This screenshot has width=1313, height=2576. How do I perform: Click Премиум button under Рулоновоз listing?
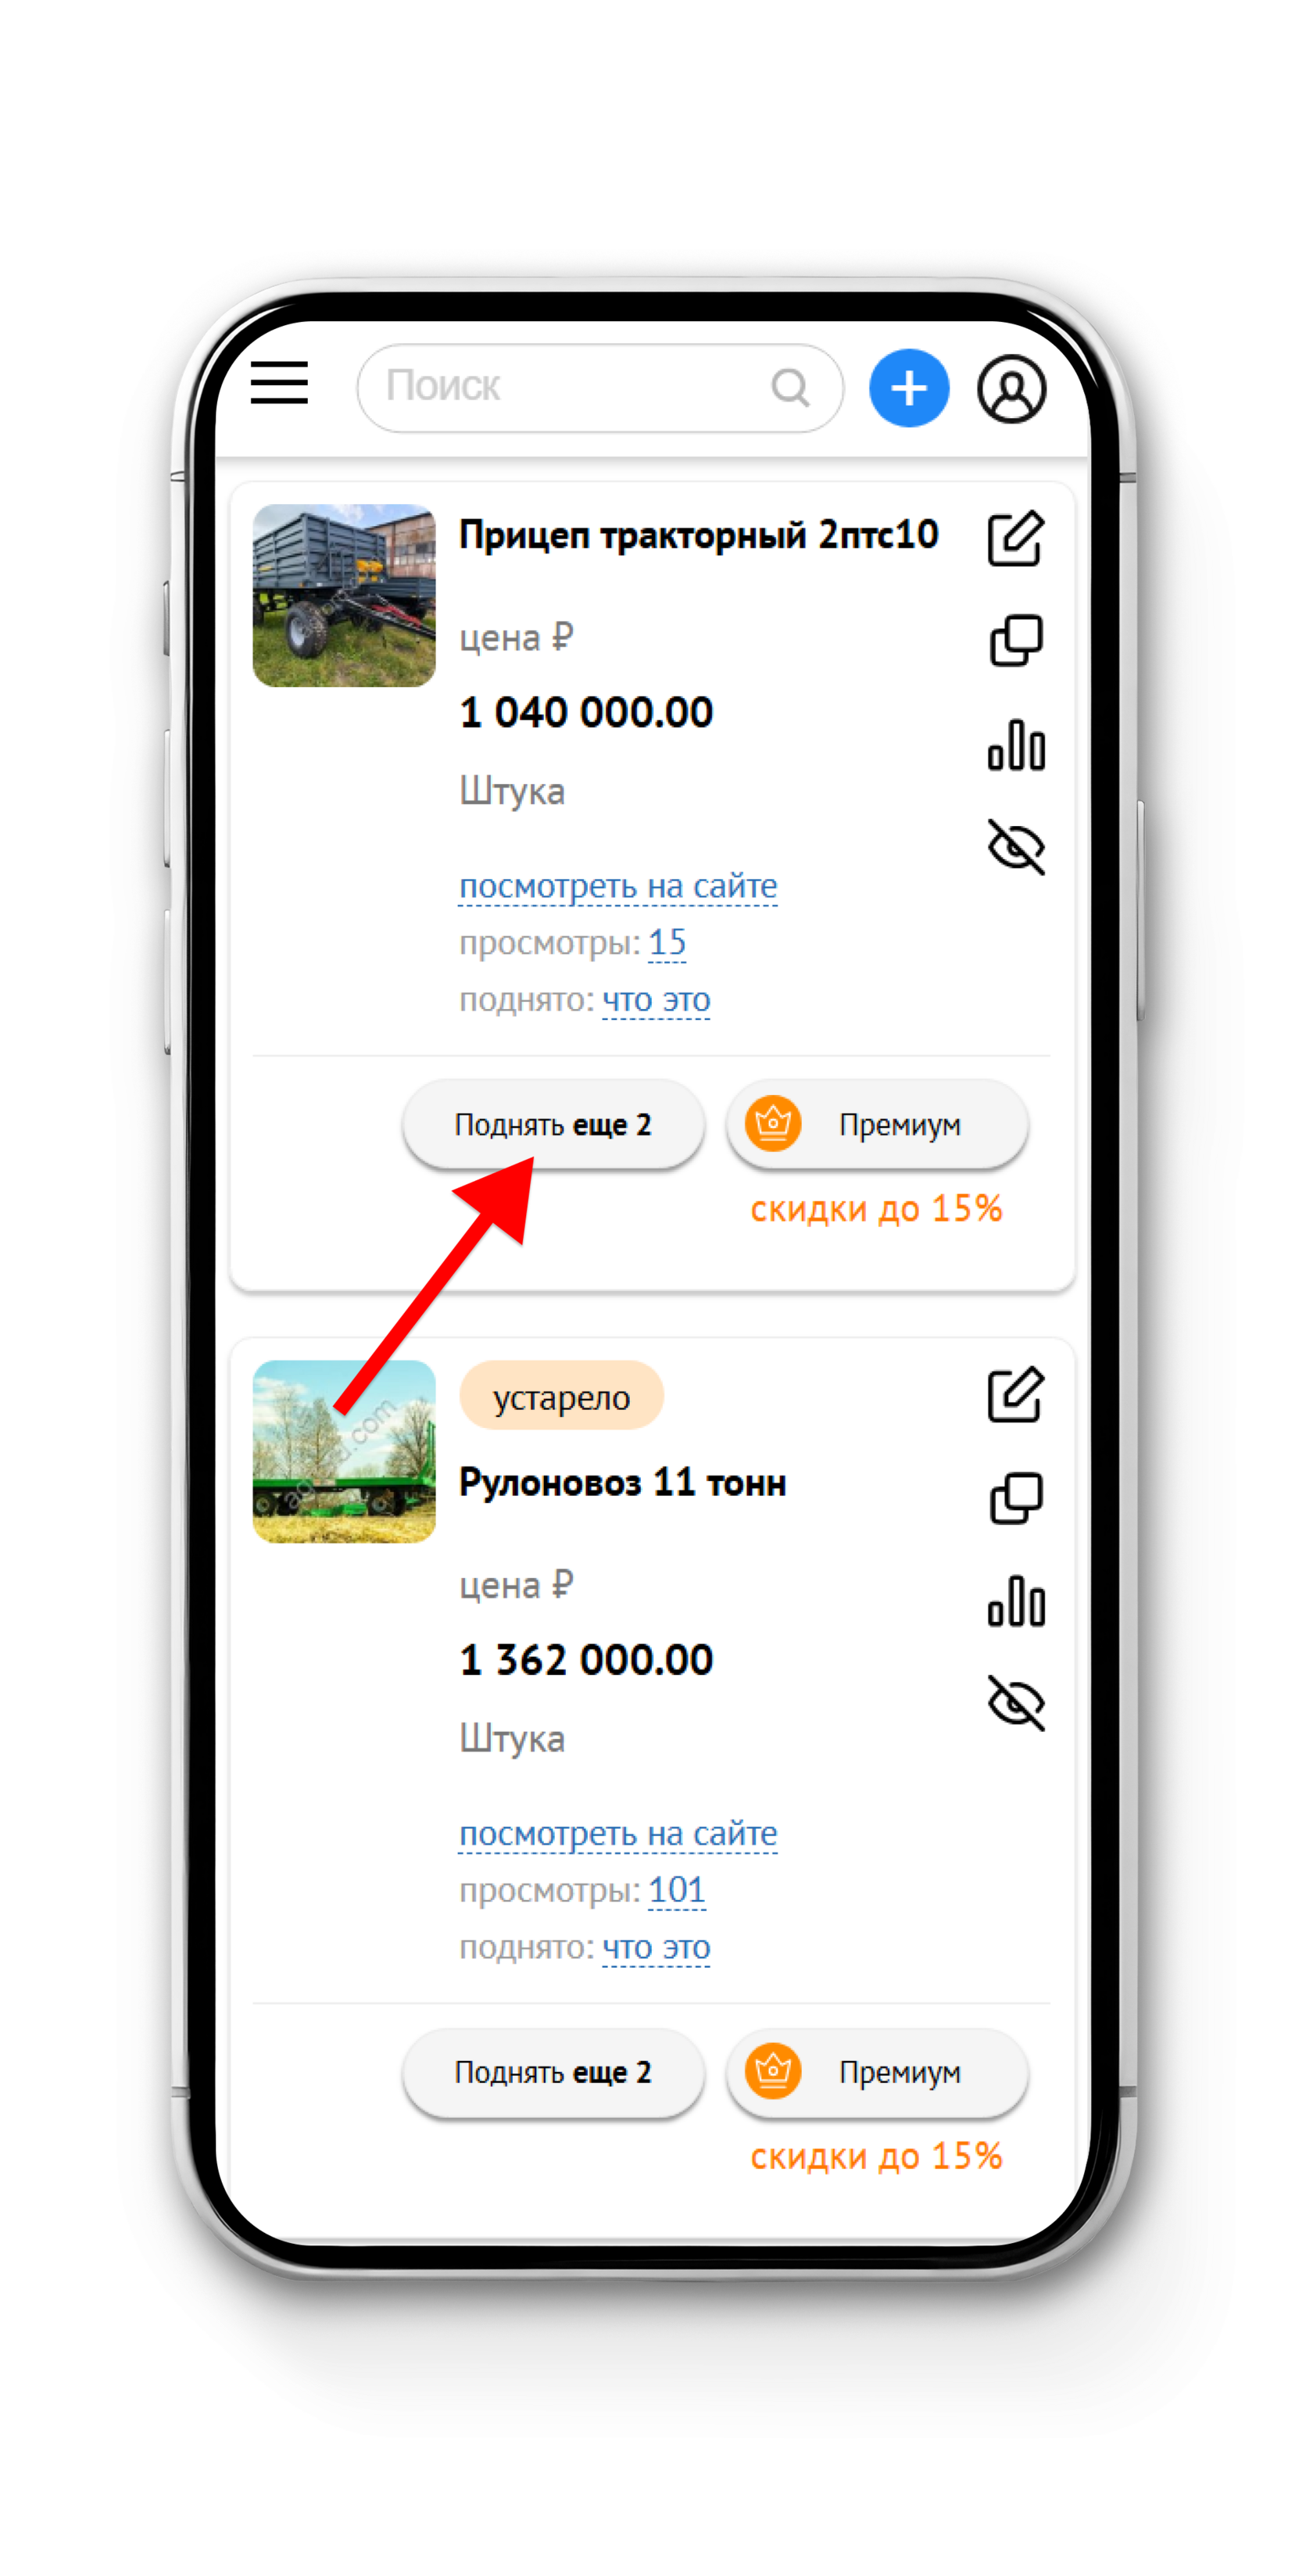coord(877,2072)
